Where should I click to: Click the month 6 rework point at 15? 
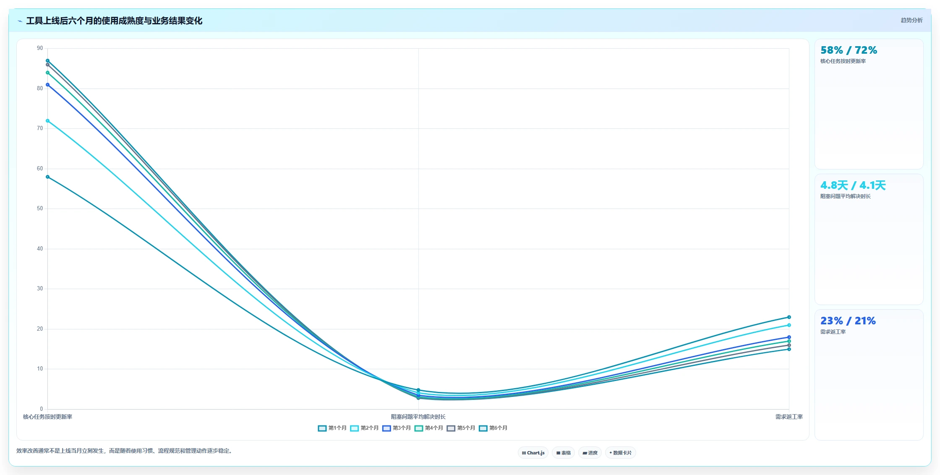[789, 349]
